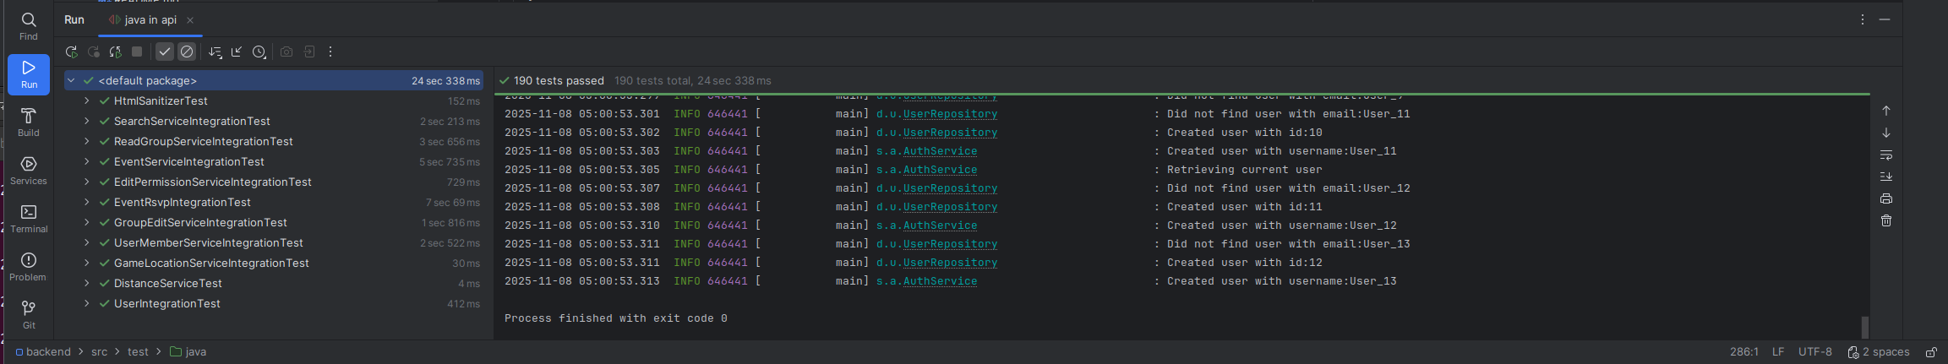Open the Services tool window
The image size is (1948, 364).
pos(29,169)
